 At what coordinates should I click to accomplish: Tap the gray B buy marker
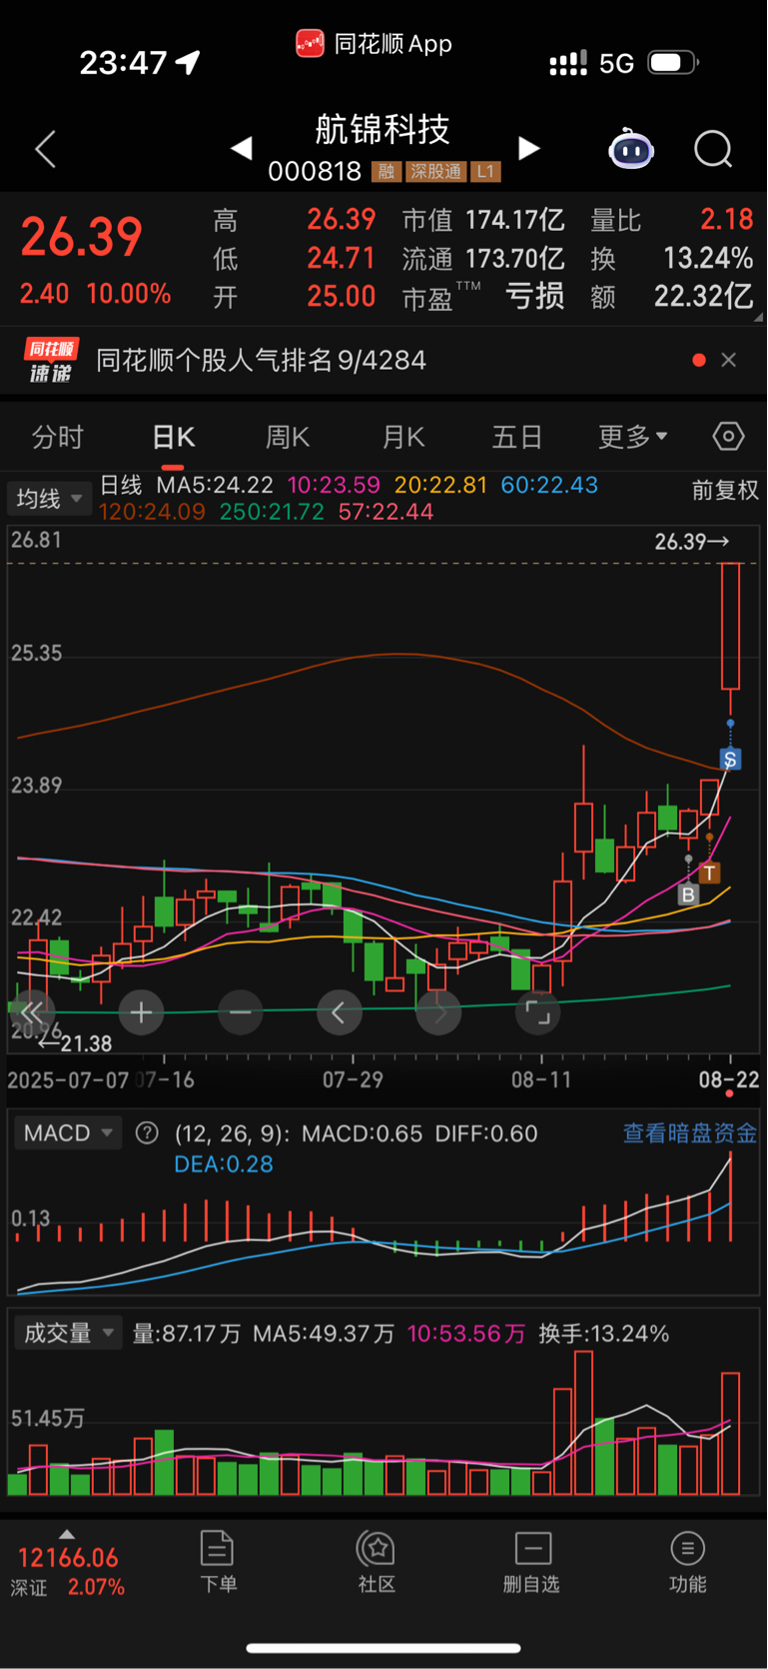pos(688,894)
